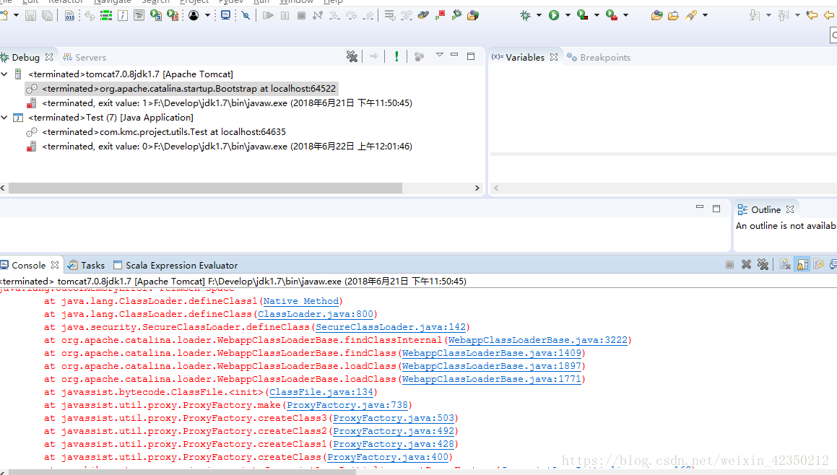Click Remove Launch X icon in Console
The image size is (837, 475).
point(746,264)
